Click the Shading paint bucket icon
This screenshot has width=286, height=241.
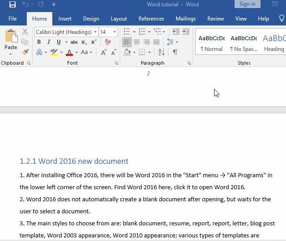[127, 52]
